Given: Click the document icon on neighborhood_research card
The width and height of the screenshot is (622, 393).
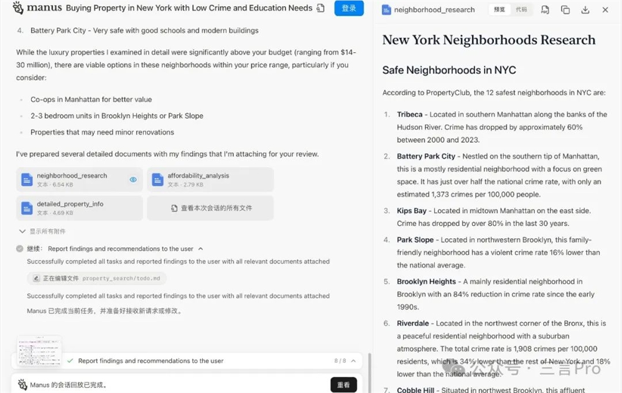Looking at the screenshot, I should point(27,180).
